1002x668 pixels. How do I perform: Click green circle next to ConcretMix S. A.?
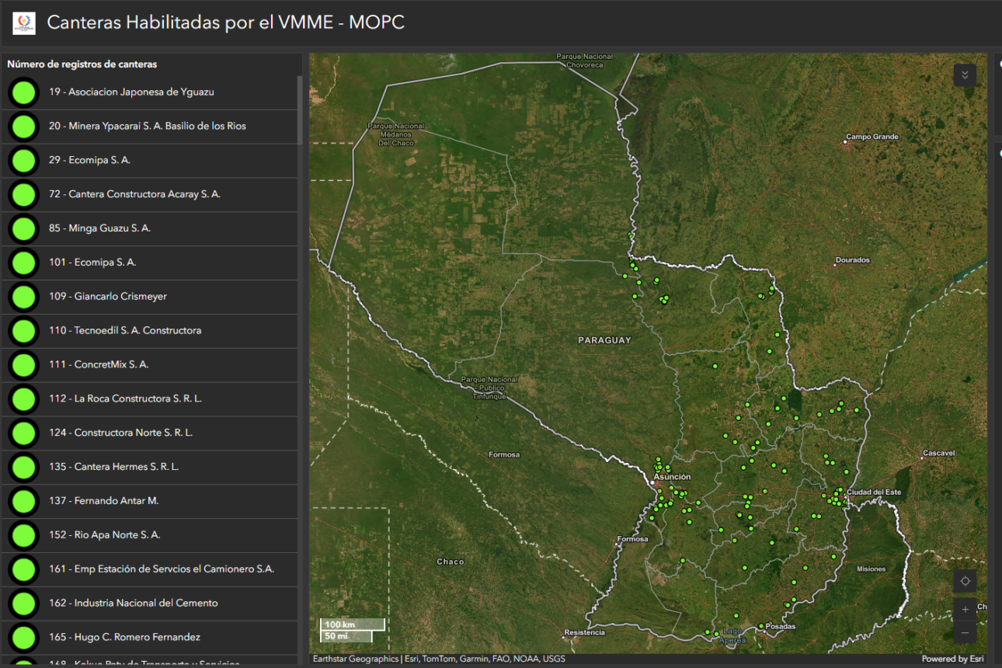point(24,364)
